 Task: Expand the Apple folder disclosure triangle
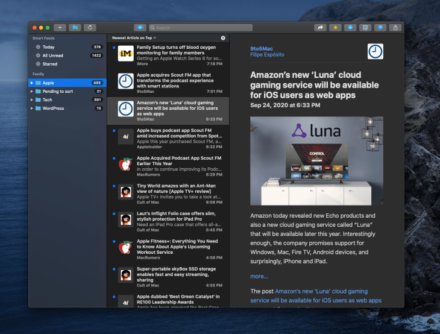pyautogui.click(x=32, y=83)
